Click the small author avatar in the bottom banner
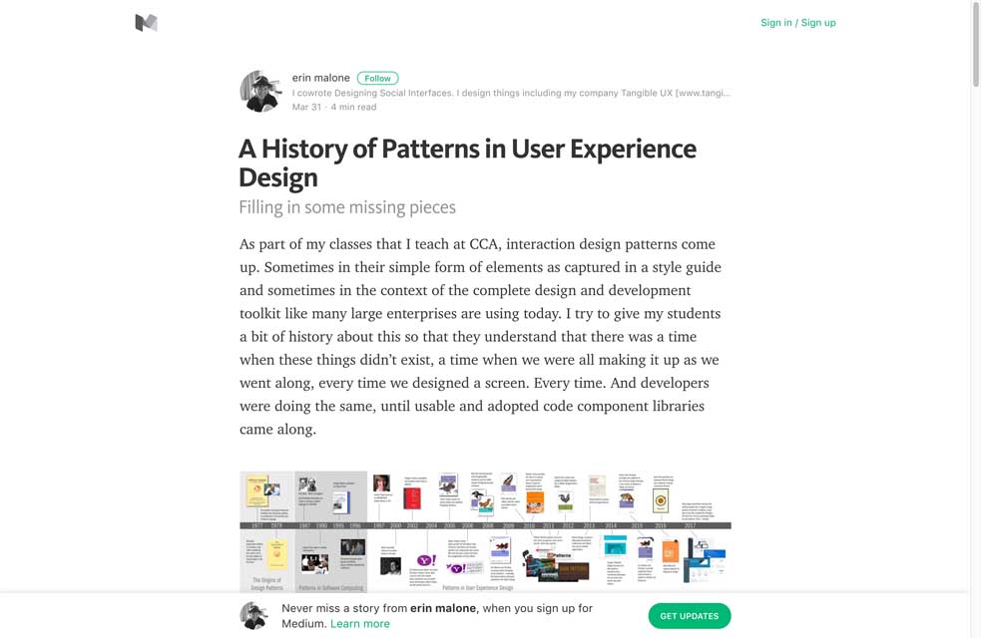The width and height of the screenshot is (981, 638). [254, 616]
